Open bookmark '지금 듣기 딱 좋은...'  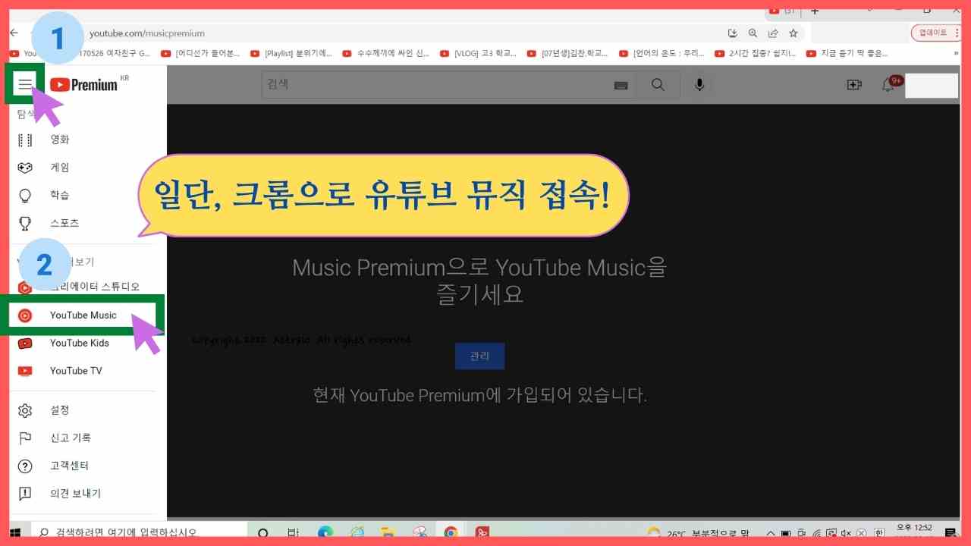coord(847,53)
